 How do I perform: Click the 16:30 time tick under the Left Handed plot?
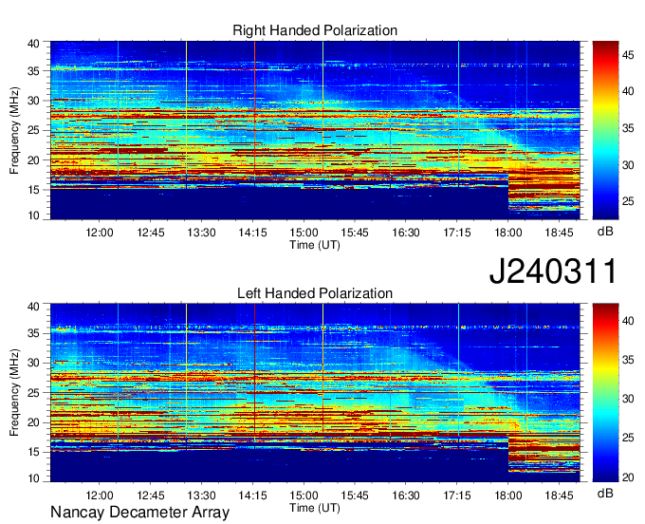point(406,496)
